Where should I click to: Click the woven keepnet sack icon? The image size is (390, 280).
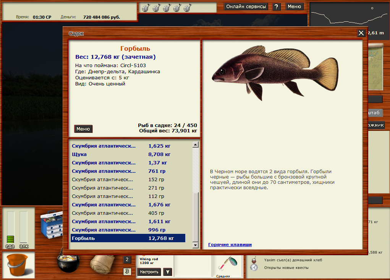coord(102,264)
